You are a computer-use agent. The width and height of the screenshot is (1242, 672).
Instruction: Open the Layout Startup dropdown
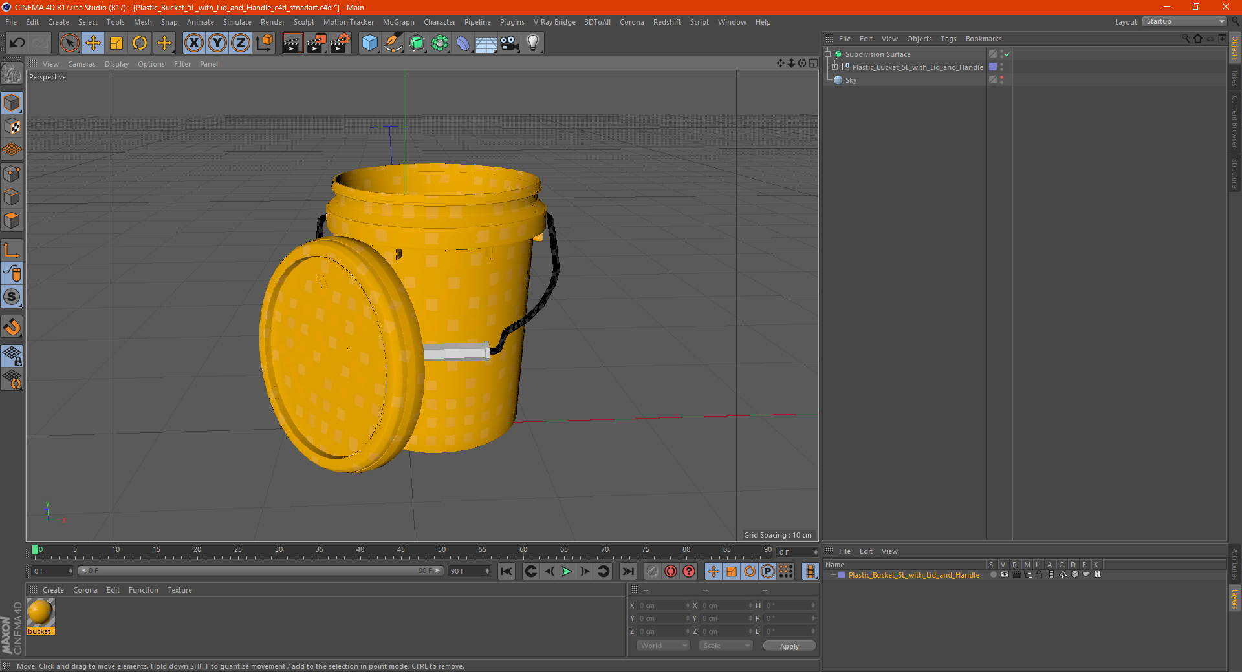(1184, 21)
